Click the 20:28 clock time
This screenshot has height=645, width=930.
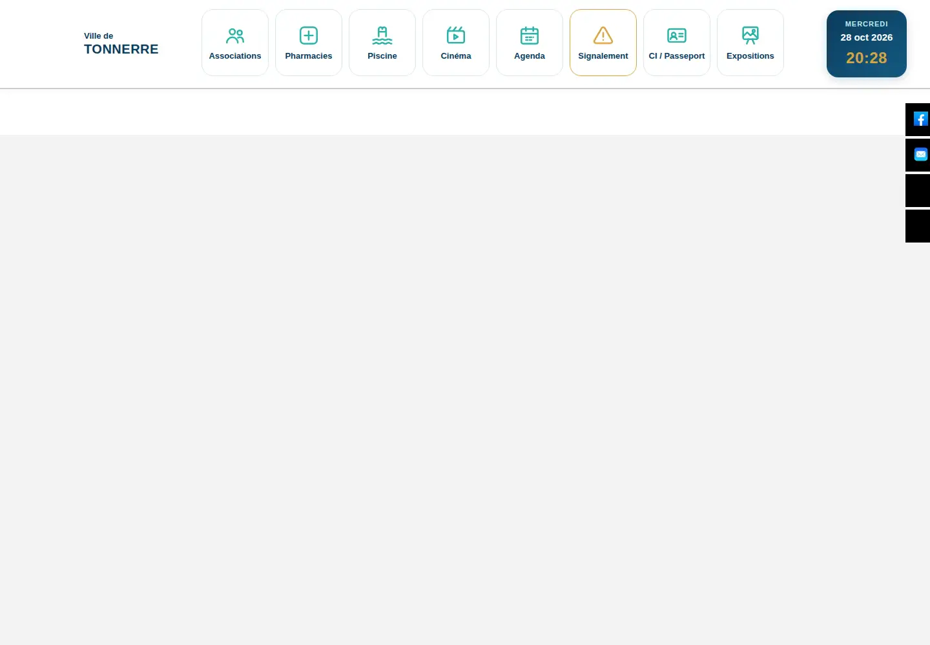[867, 58]
